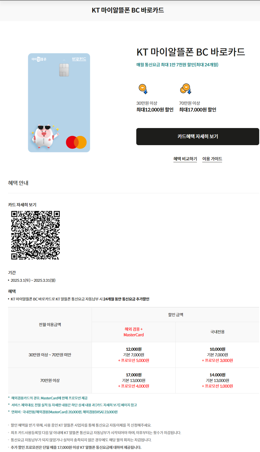The width and height of the screenshot is (260, 452).
Task: Click the Mastercard logo on card image
Action: (x=76, y=142)
